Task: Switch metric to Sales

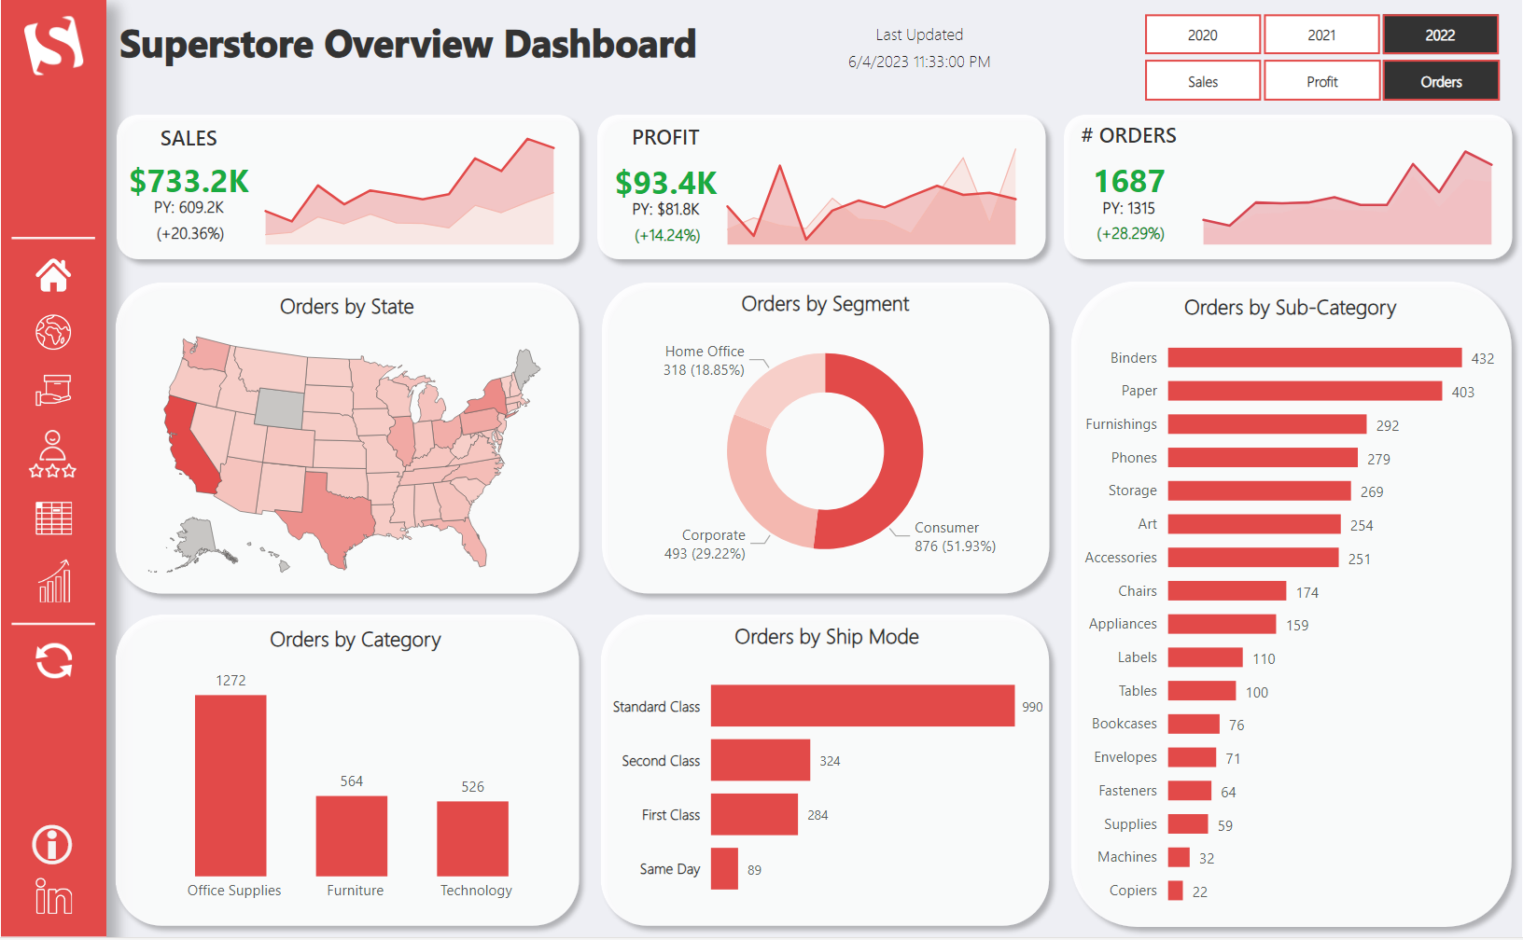Action: click(1202, 81)
